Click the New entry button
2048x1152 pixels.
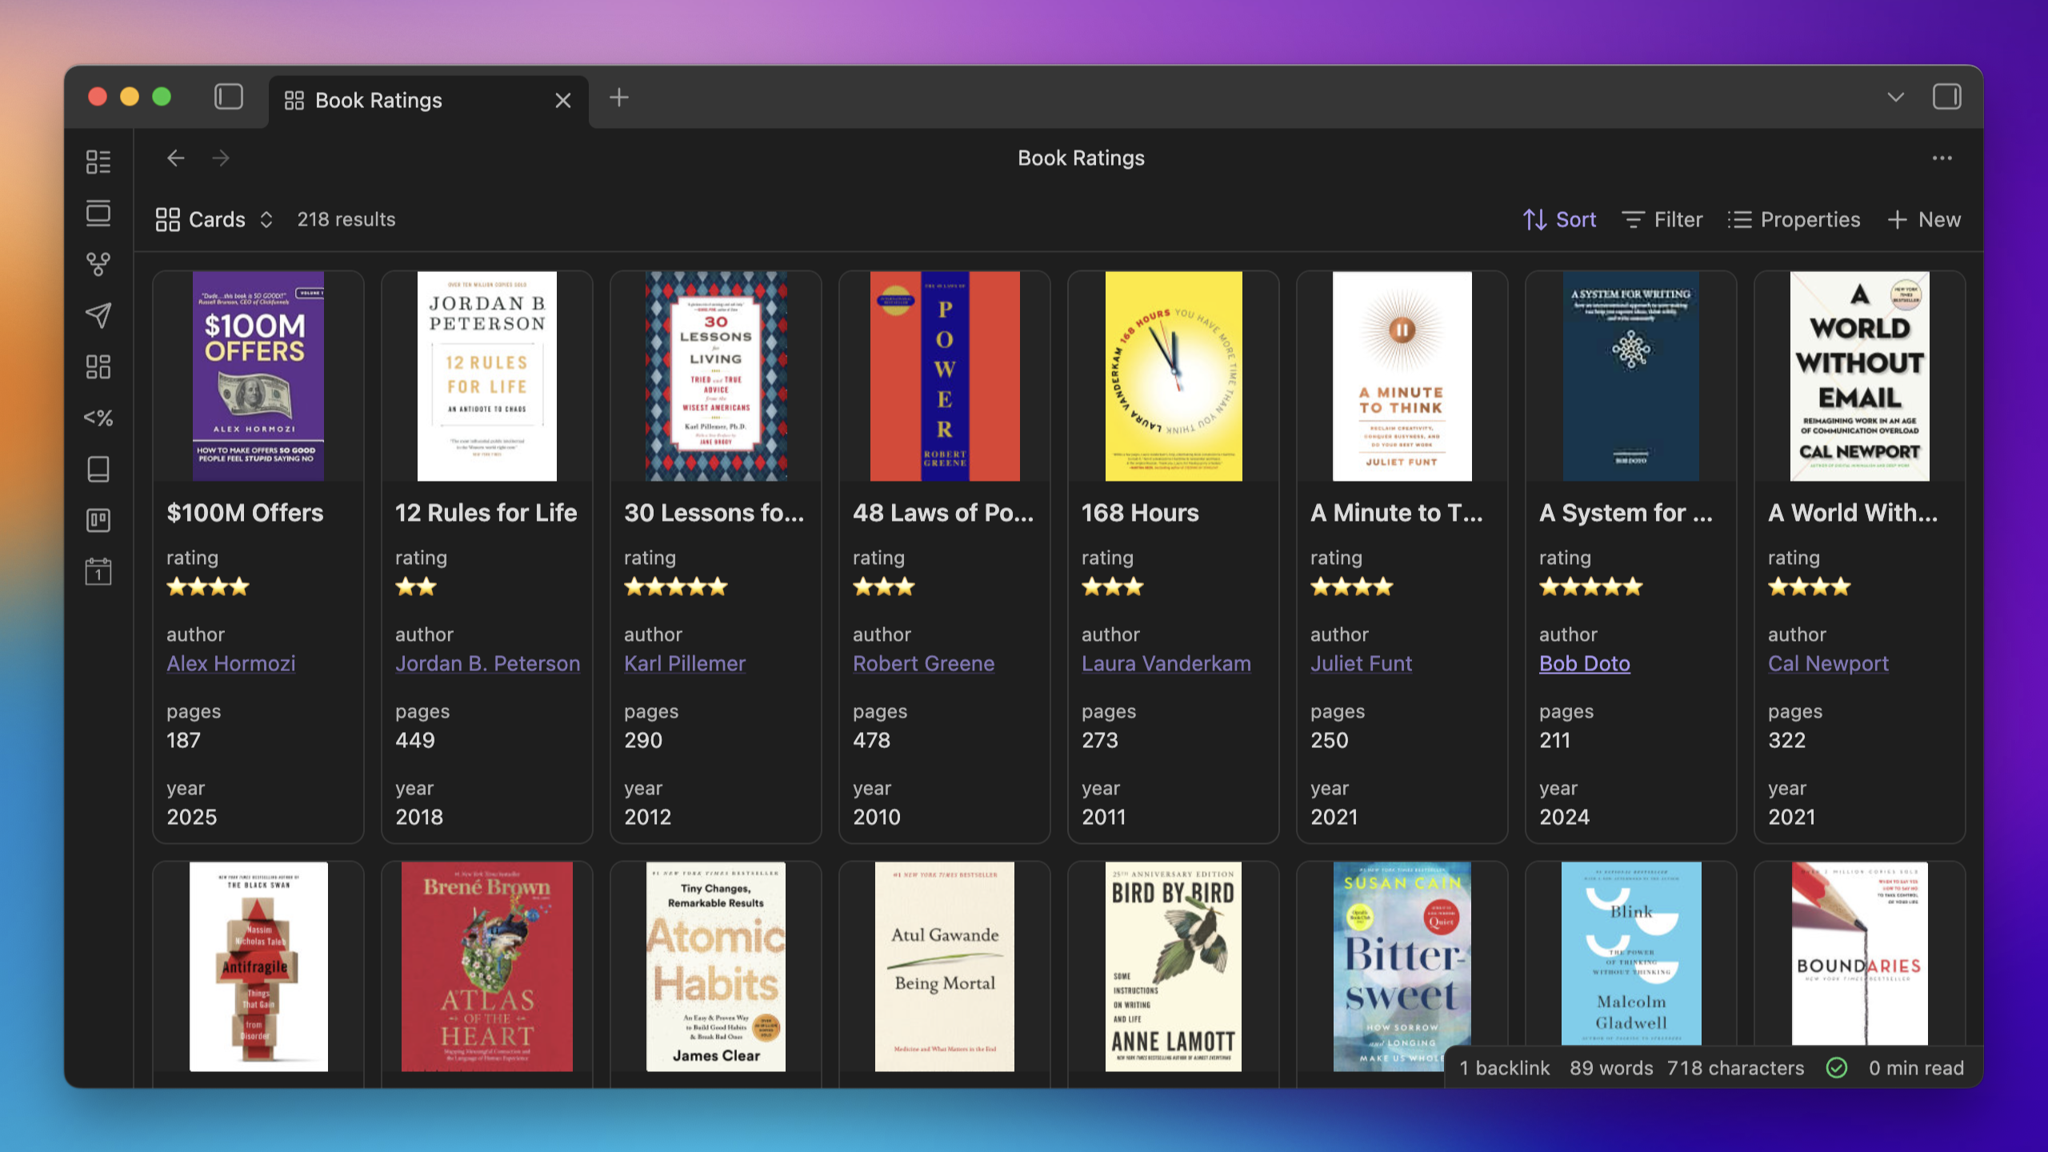tap(1924, 219)
